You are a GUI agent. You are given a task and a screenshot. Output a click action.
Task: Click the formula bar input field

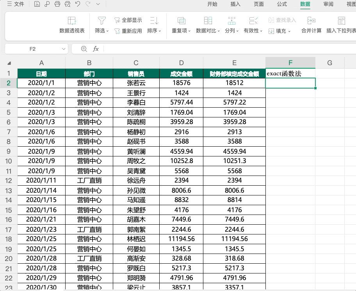click(229, 49)
